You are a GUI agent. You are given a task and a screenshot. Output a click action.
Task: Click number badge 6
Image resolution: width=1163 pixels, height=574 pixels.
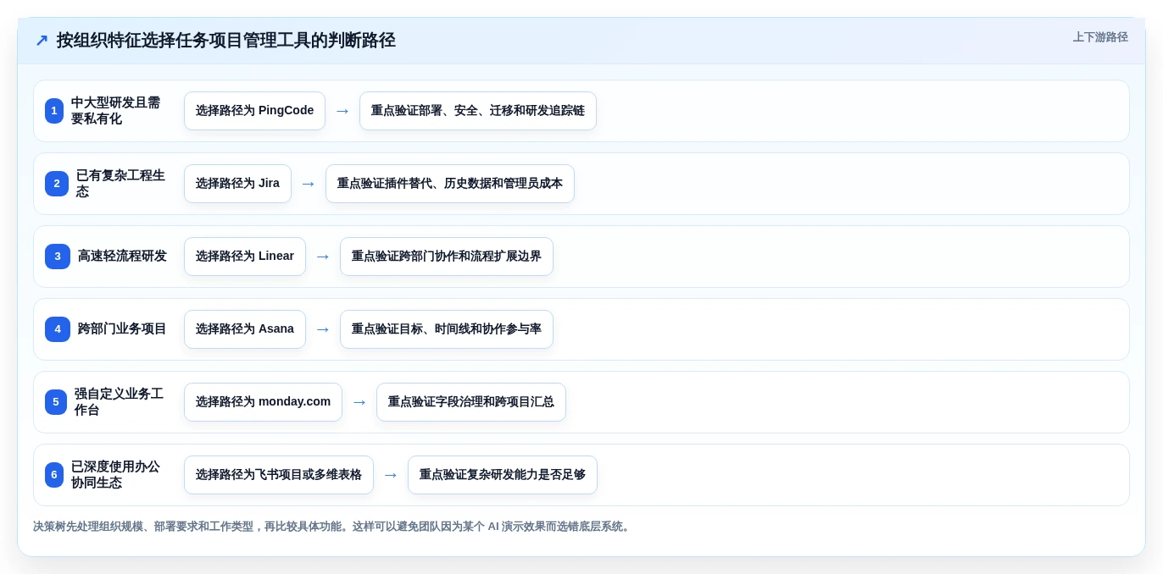tap(54, 475)
